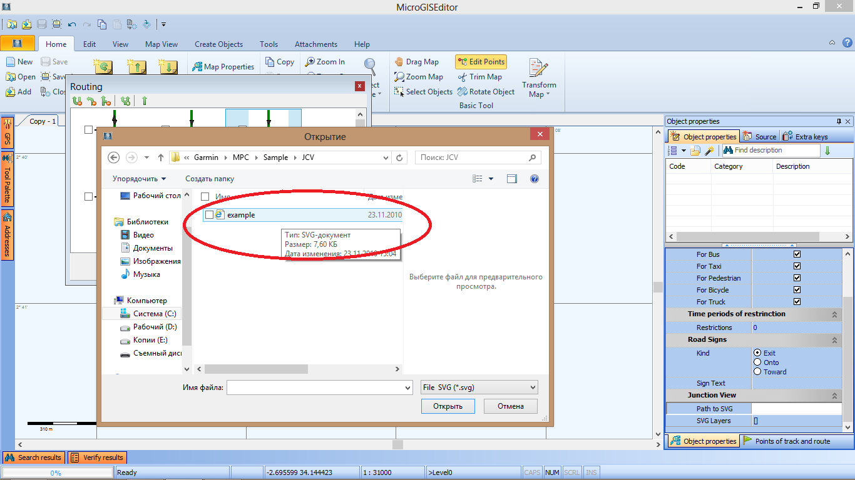855x480 pixels.
Task: Expand the Упорядочить dropdown menu
Action: tap(139, 179)
